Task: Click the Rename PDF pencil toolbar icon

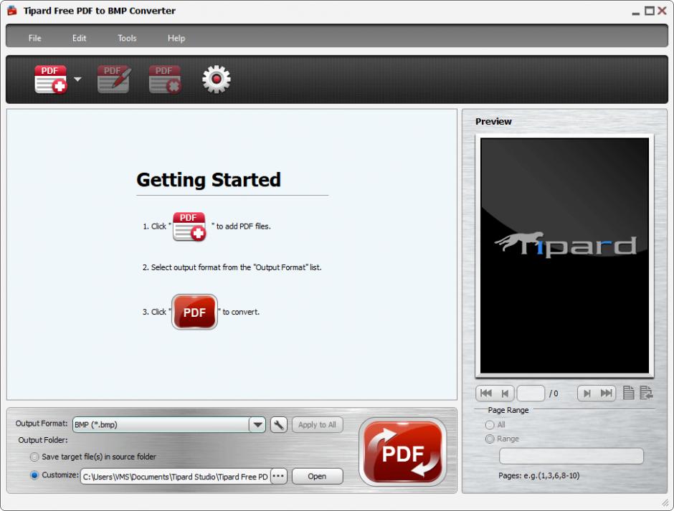Action: point(113,80)
